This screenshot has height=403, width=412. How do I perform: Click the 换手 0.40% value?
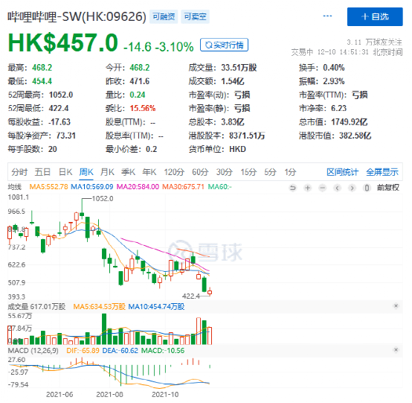334,68
